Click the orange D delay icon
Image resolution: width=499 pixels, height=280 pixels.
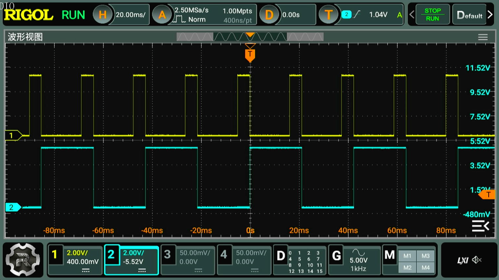[269, 15]
